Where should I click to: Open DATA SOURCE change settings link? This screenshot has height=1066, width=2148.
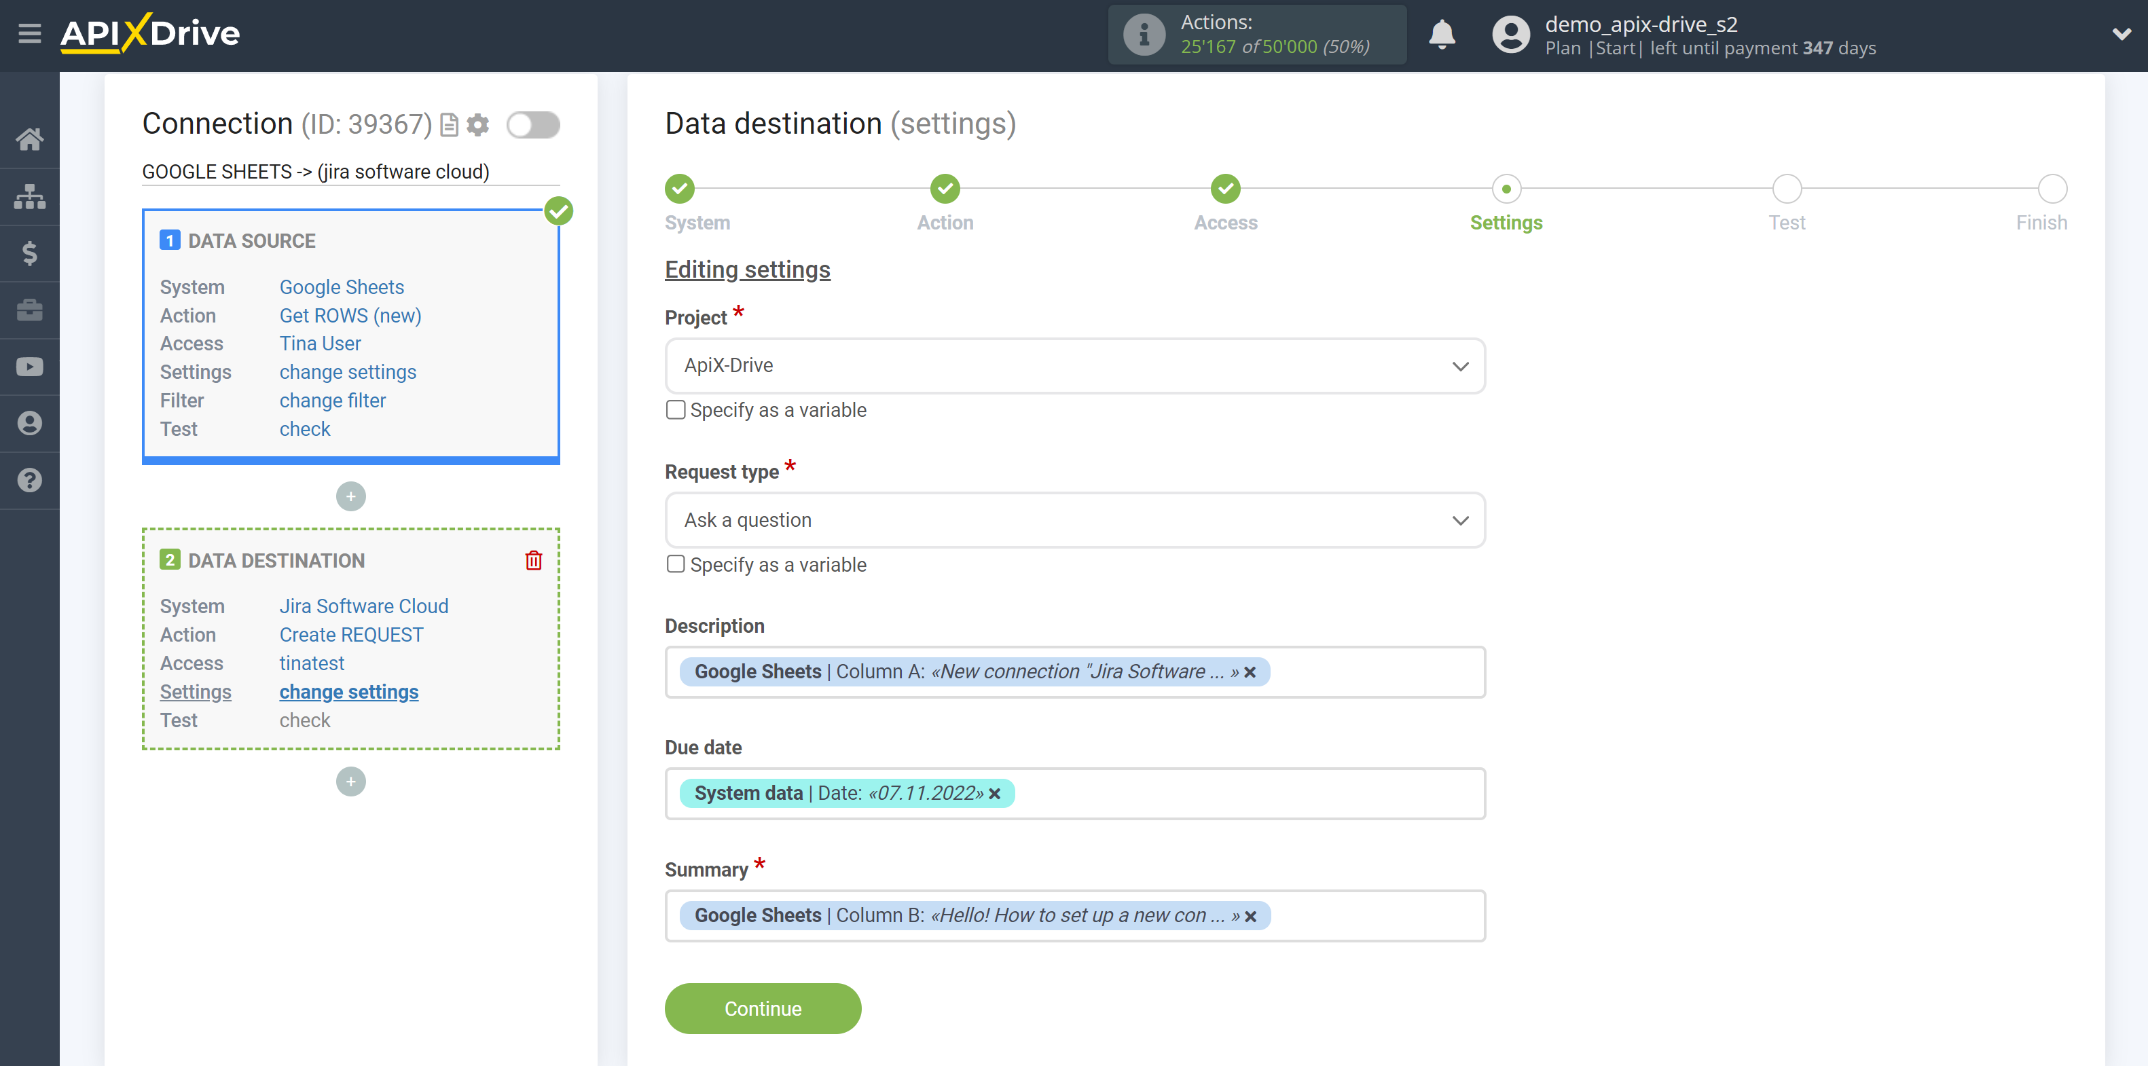pyautogui.click(x=346, y=371)
